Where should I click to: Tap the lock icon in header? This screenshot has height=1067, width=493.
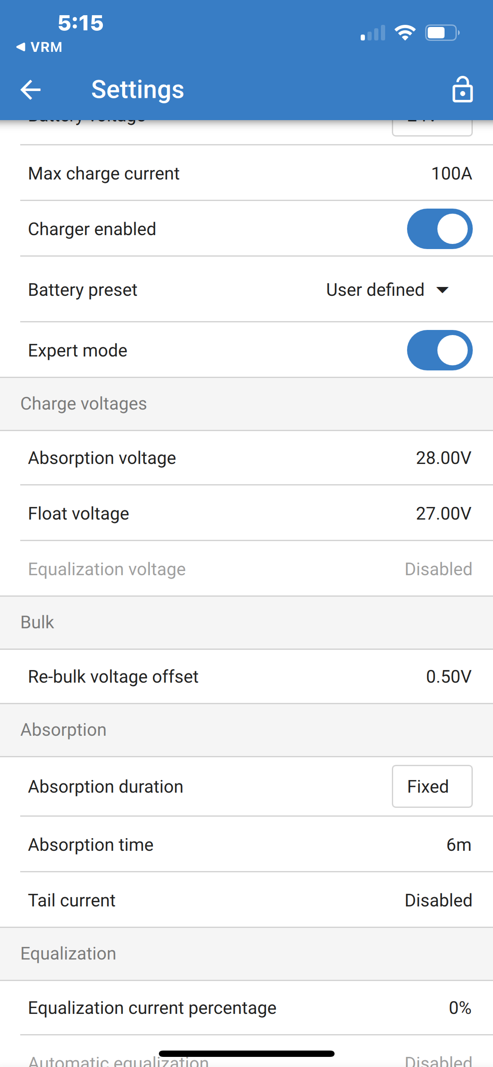click(x=462, y=89)
